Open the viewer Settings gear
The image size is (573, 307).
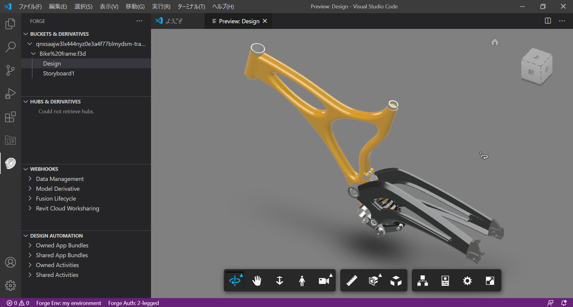click(x=467, y=280)
